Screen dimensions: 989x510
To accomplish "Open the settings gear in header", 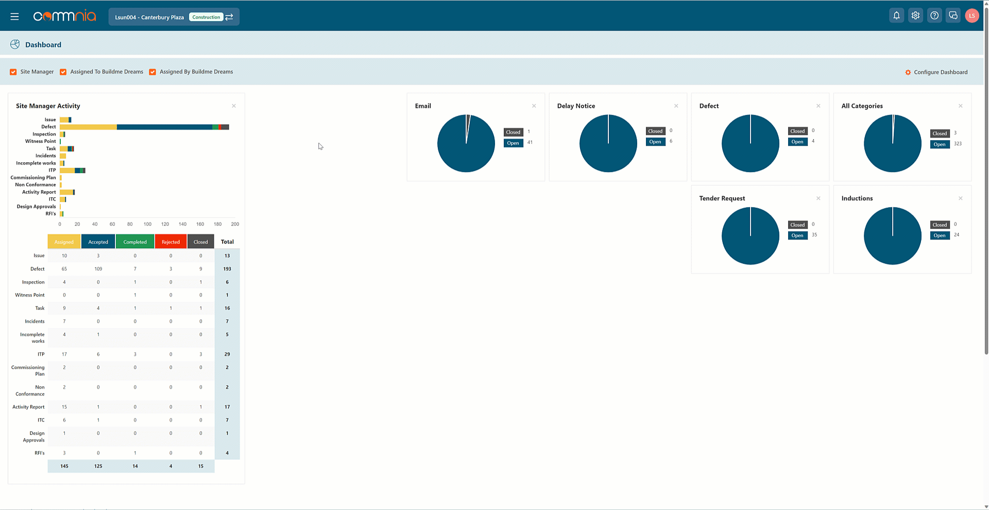I will (x=915, y=15).
